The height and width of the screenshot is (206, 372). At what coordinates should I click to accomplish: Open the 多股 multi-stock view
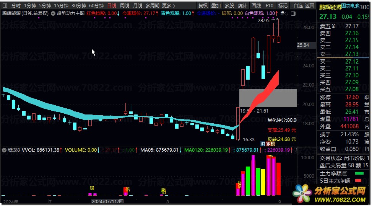[229, 5]
